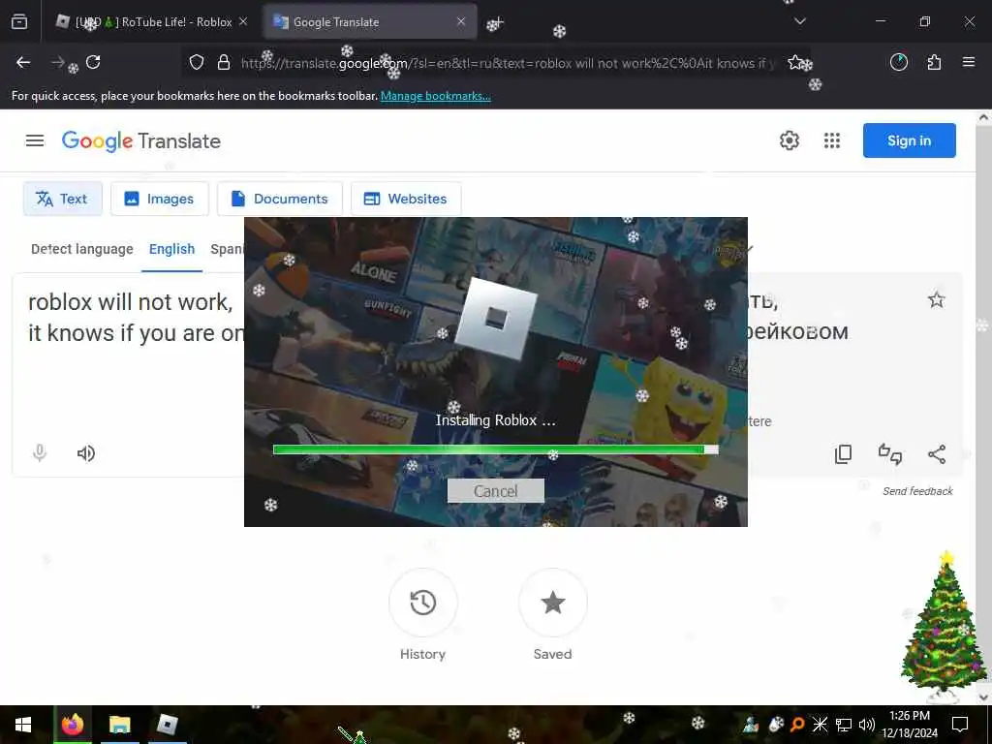
Task: Choose Detect language as source
Action: 82,249
